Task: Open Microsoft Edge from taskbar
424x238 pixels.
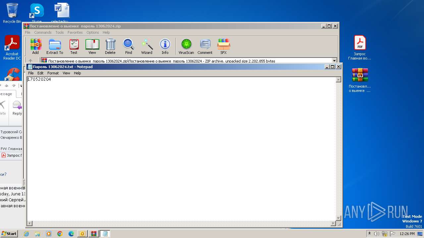Action: [71, 234]
